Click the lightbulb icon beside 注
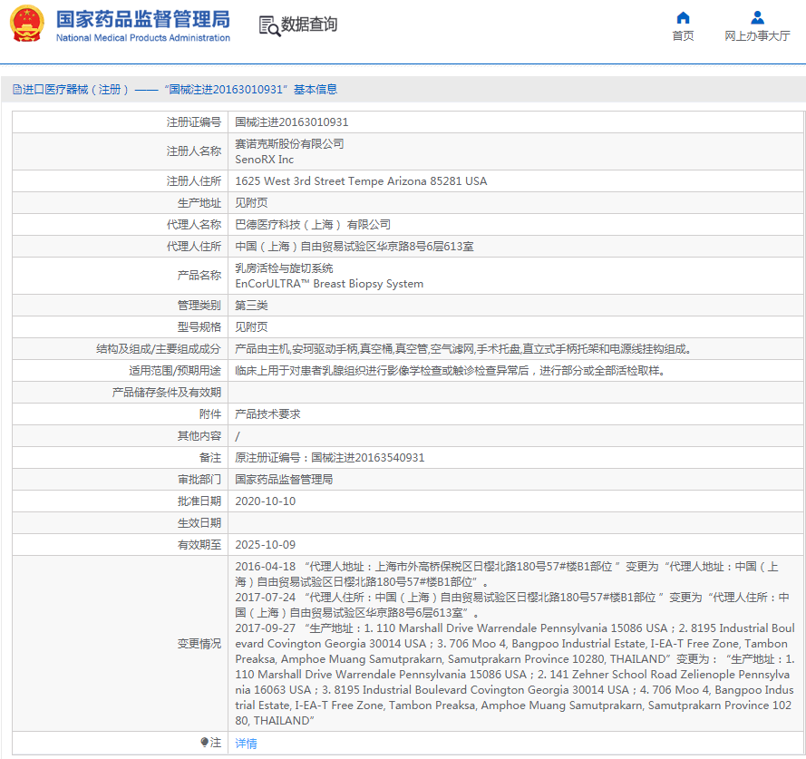 (x=204, y=743)
